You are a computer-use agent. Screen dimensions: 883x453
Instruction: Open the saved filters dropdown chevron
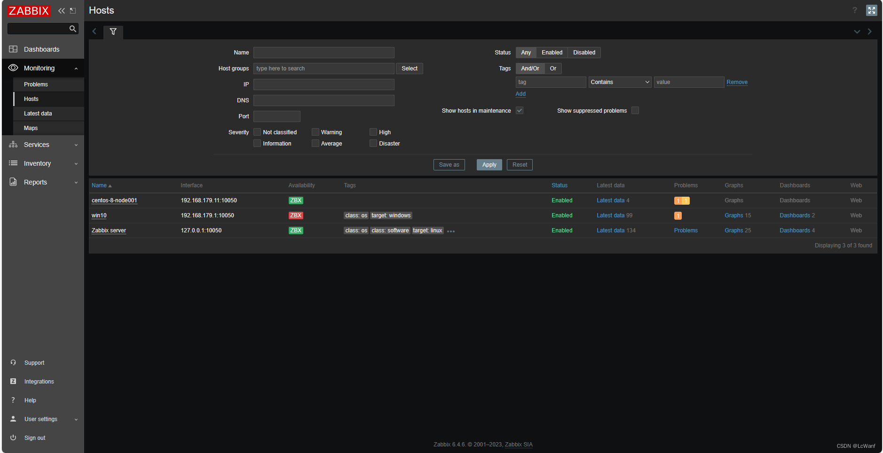point(857,31)
